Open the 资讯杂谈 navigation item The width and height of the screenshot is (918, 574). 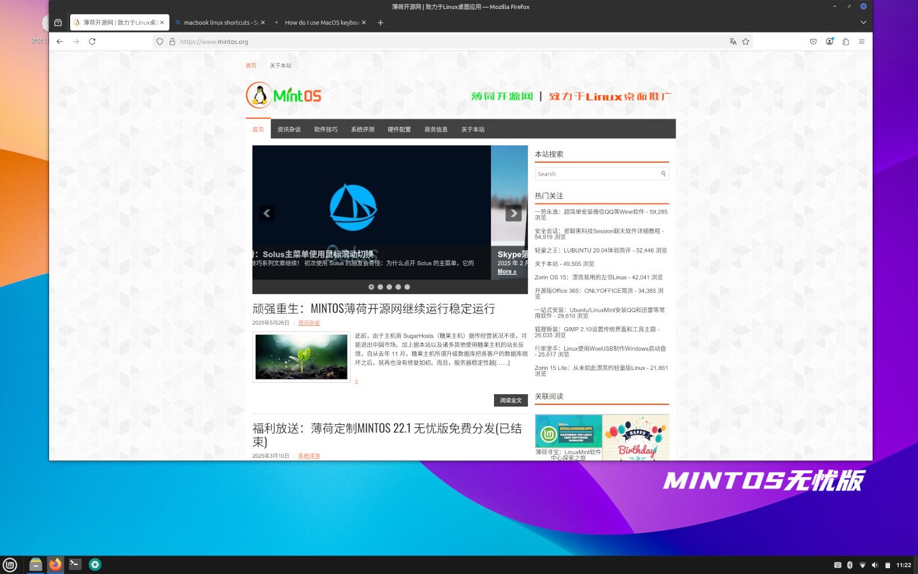point(289,129)
